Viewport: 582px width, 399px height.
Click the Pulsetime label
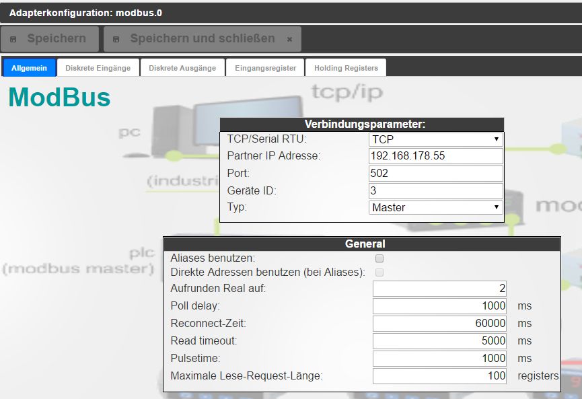click(196, 358)
